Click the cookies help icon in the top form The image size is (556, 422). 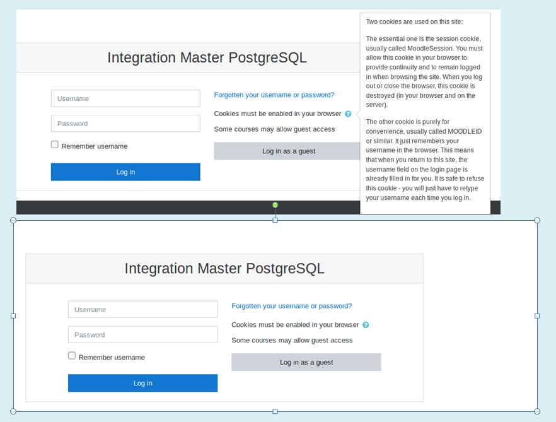click(348, 114)
